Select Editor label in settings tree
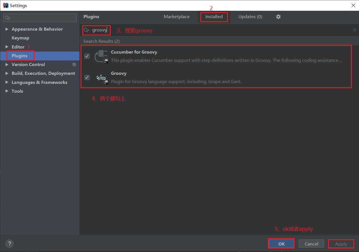 [x=18, y=47]
